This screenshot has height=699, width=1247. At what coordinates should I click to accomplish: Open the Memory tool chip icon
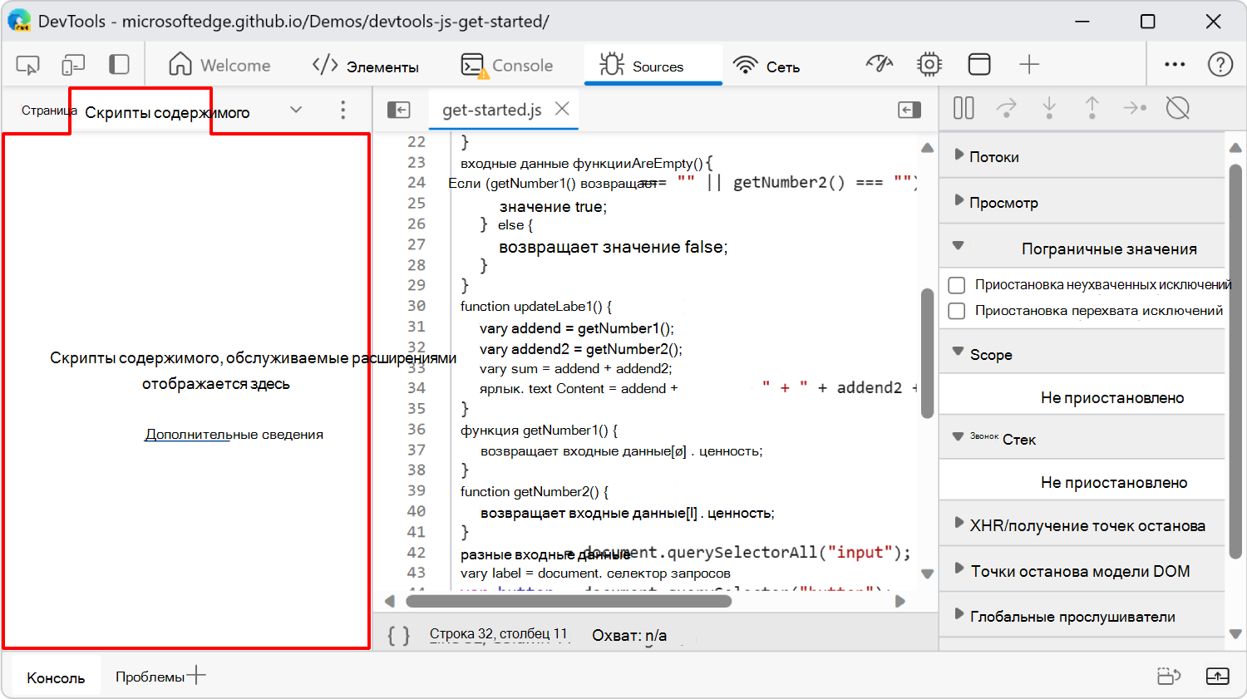929,64
